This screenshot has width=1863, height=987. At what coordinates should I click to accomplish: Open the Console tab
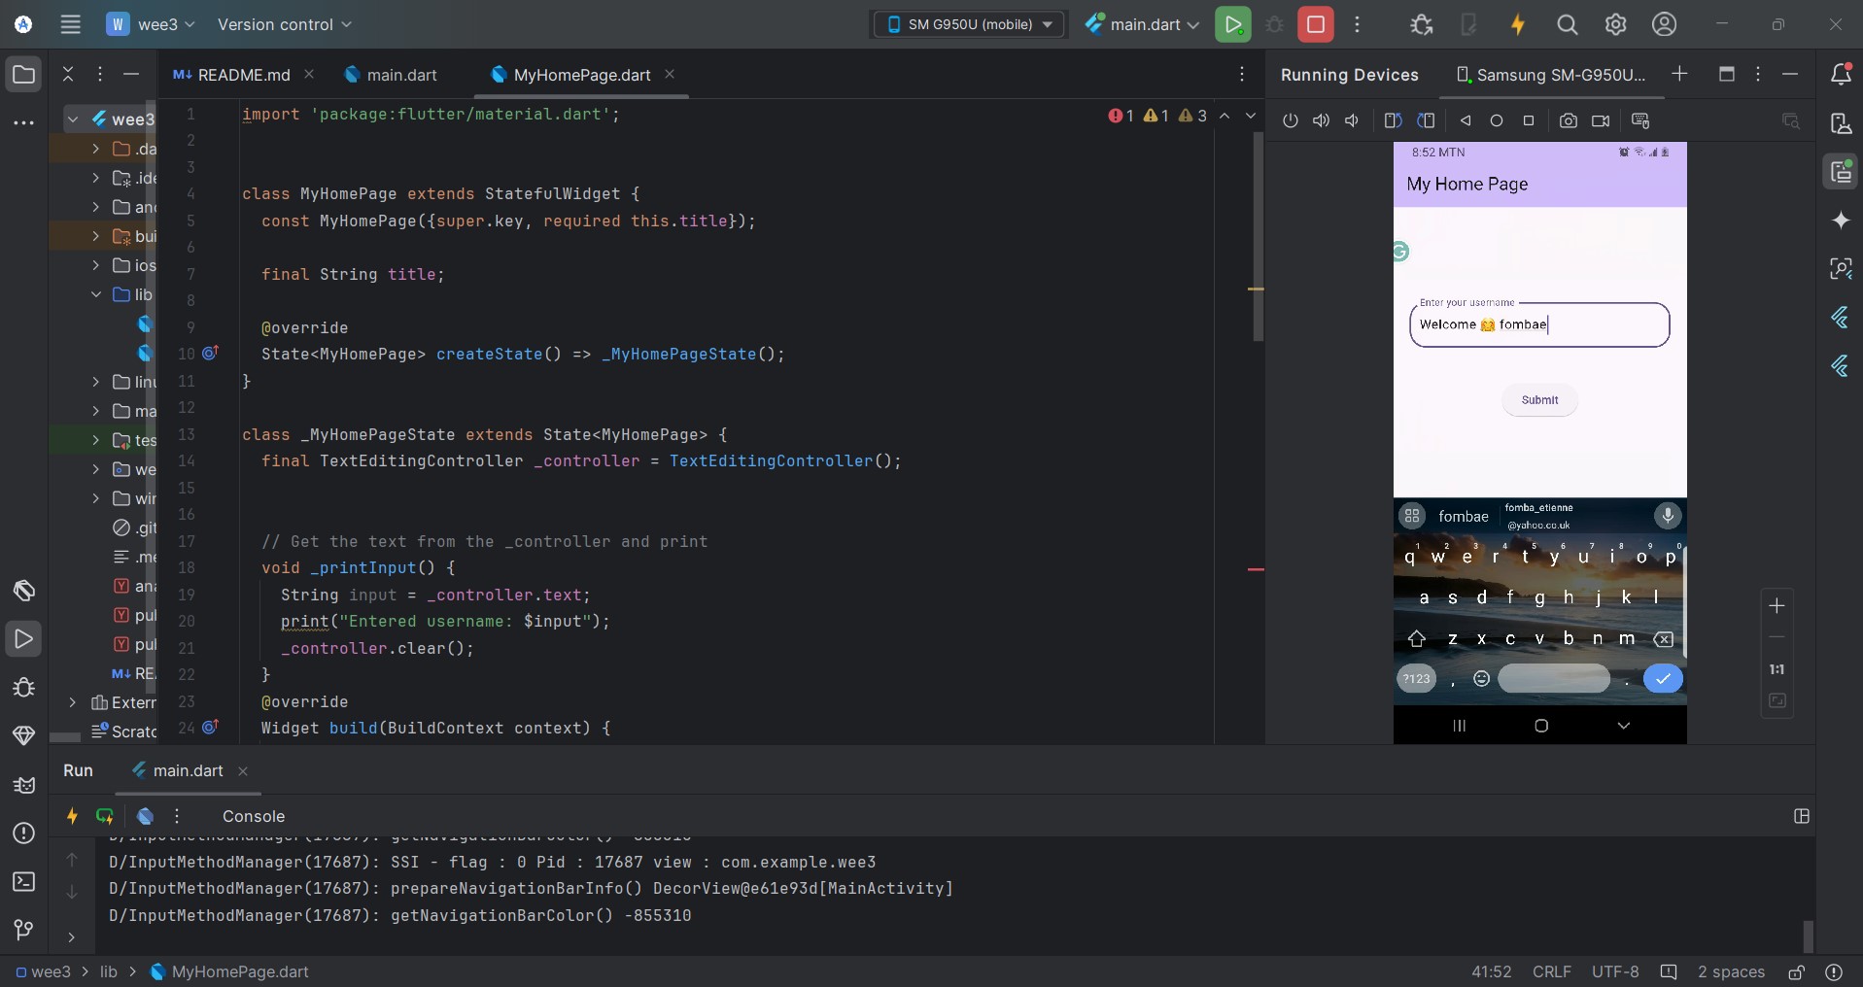(254, 816)
